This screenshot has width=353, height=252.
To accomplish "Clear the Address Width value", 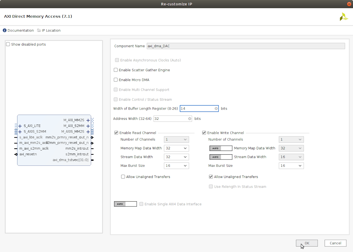I will [190, 119].
